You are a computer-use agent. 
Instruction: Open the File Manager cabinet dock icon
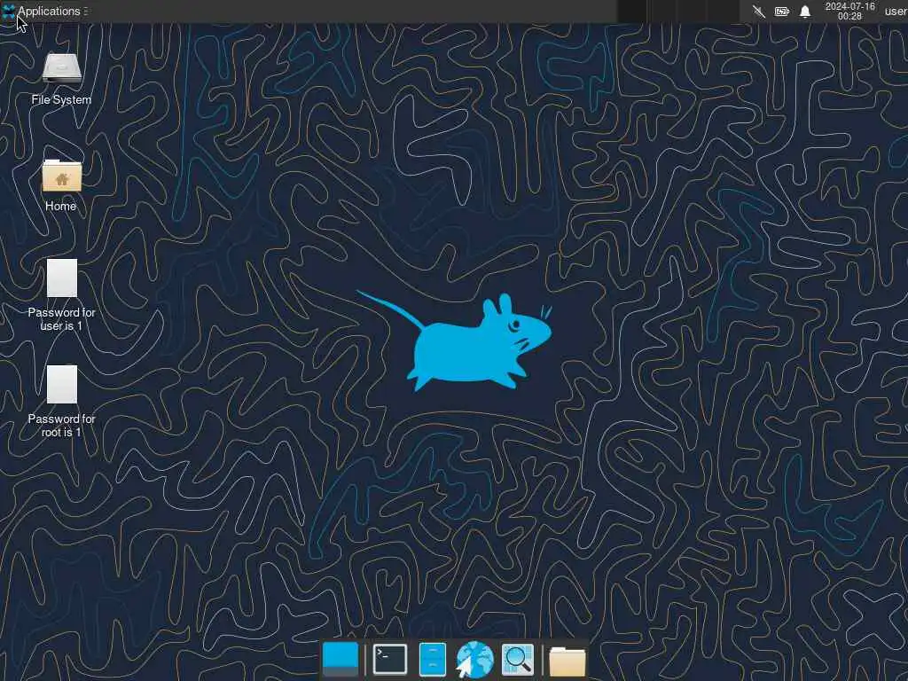432,659
